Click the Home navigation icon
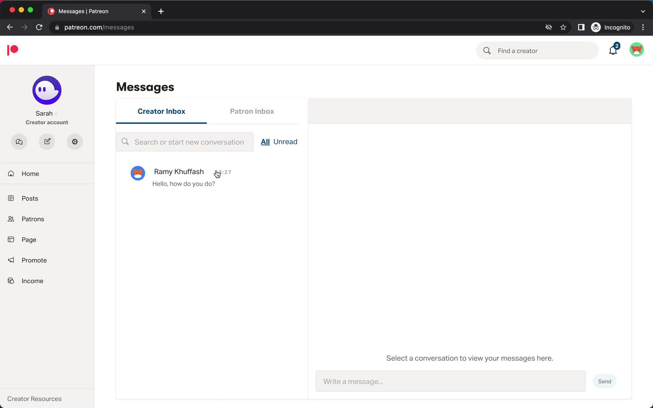 click(x=11, y=173)
